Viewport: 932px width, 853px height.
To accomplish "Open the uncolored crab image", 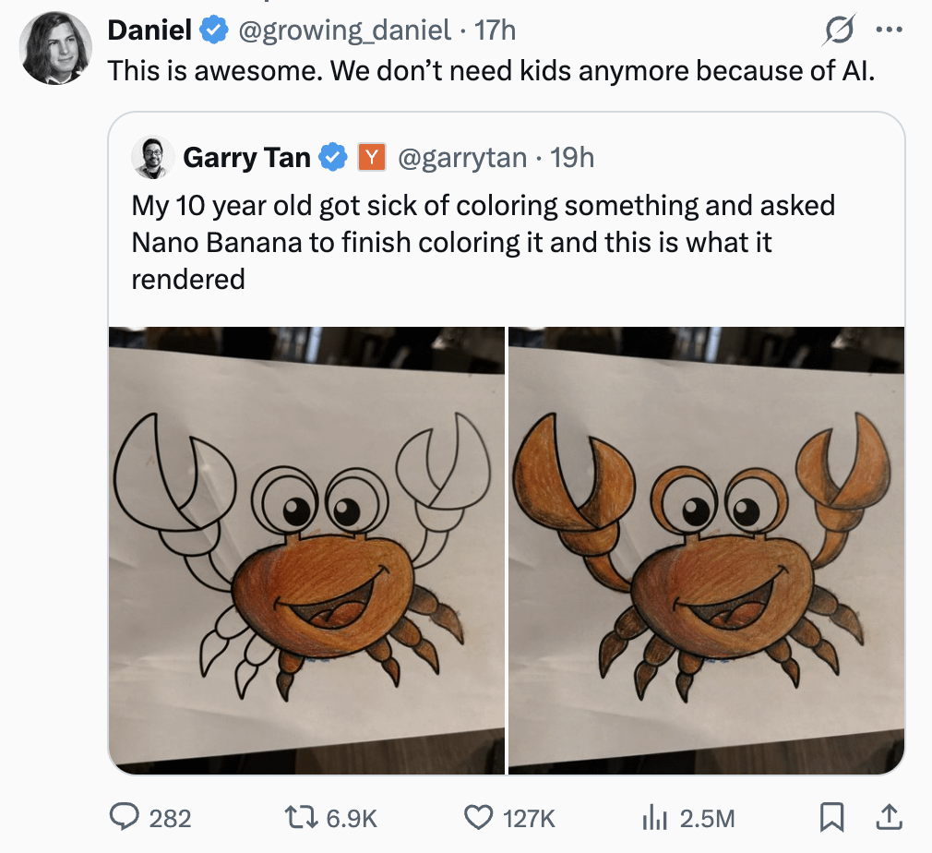I will pyautogui.click(x=306, y=549).
